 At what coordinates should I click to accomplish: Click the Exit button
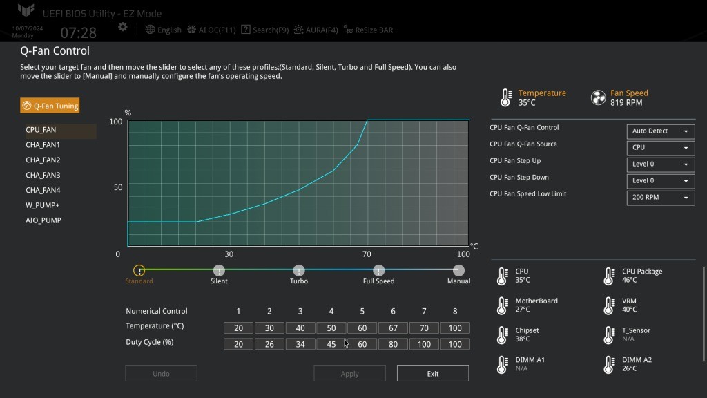(x=432, y=374)
